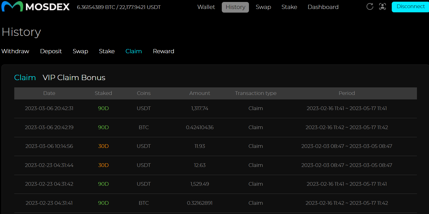Click the amount 12.63
Viewport: 429px width, 214px height.
click(x=200, y=165)
